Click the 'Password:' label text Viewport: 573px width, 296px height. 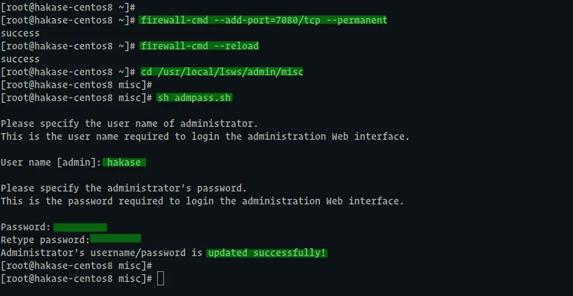(x=26, y=227)
